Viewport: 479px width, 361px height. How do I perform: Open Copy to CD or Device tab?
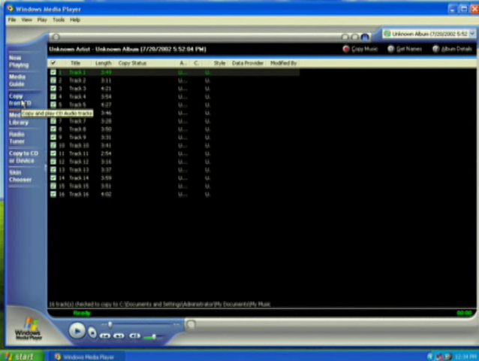[23, 157]
